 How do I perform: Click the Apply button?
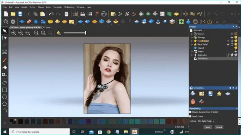coord(208,127)
